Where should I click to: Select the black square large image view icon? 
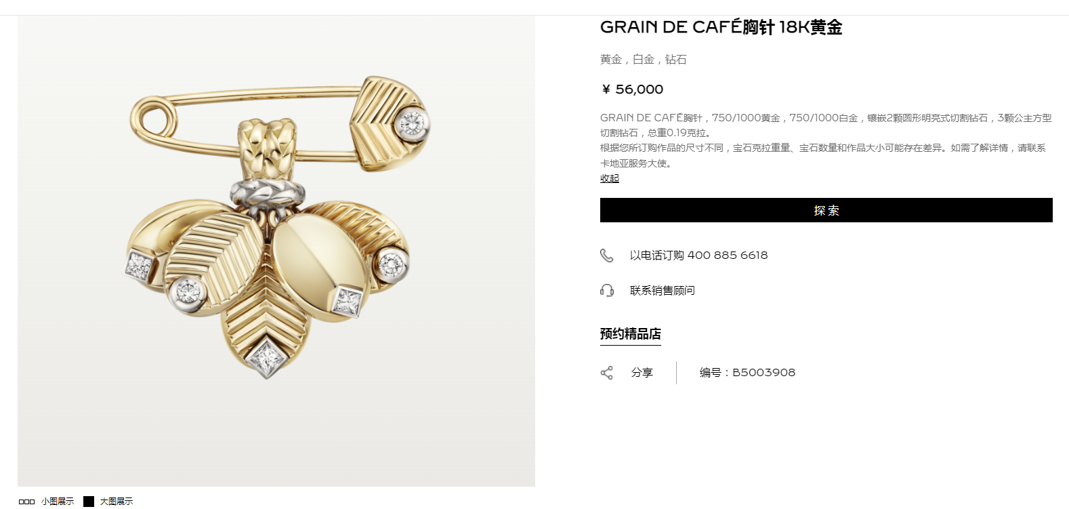(x=89, y=502)
